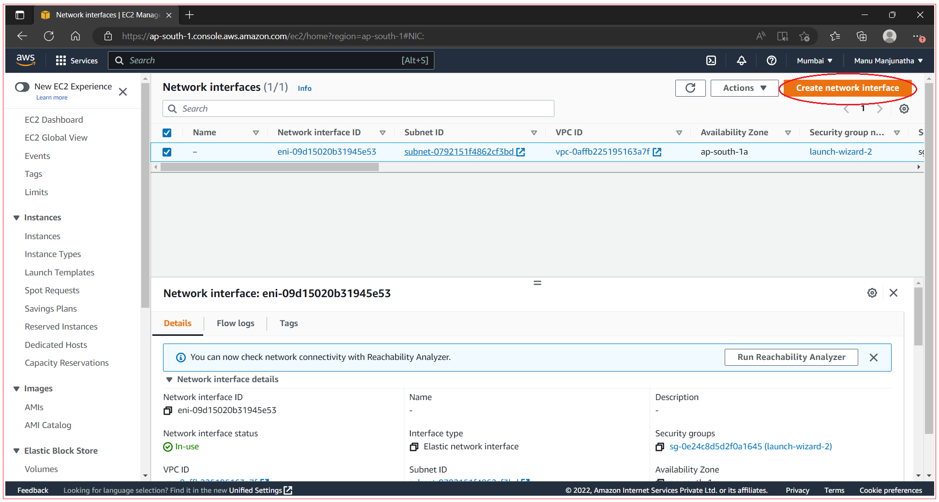939x502 pixels.
Task: Open table preferences gear icon
Action: pos(904,109)
